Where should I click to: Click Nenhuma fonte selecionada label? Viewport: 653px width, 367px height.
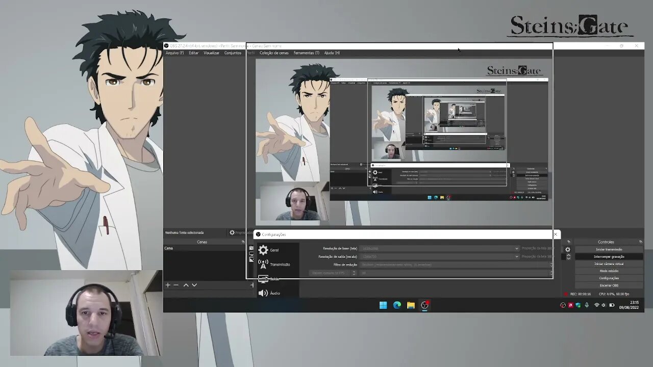184,233
